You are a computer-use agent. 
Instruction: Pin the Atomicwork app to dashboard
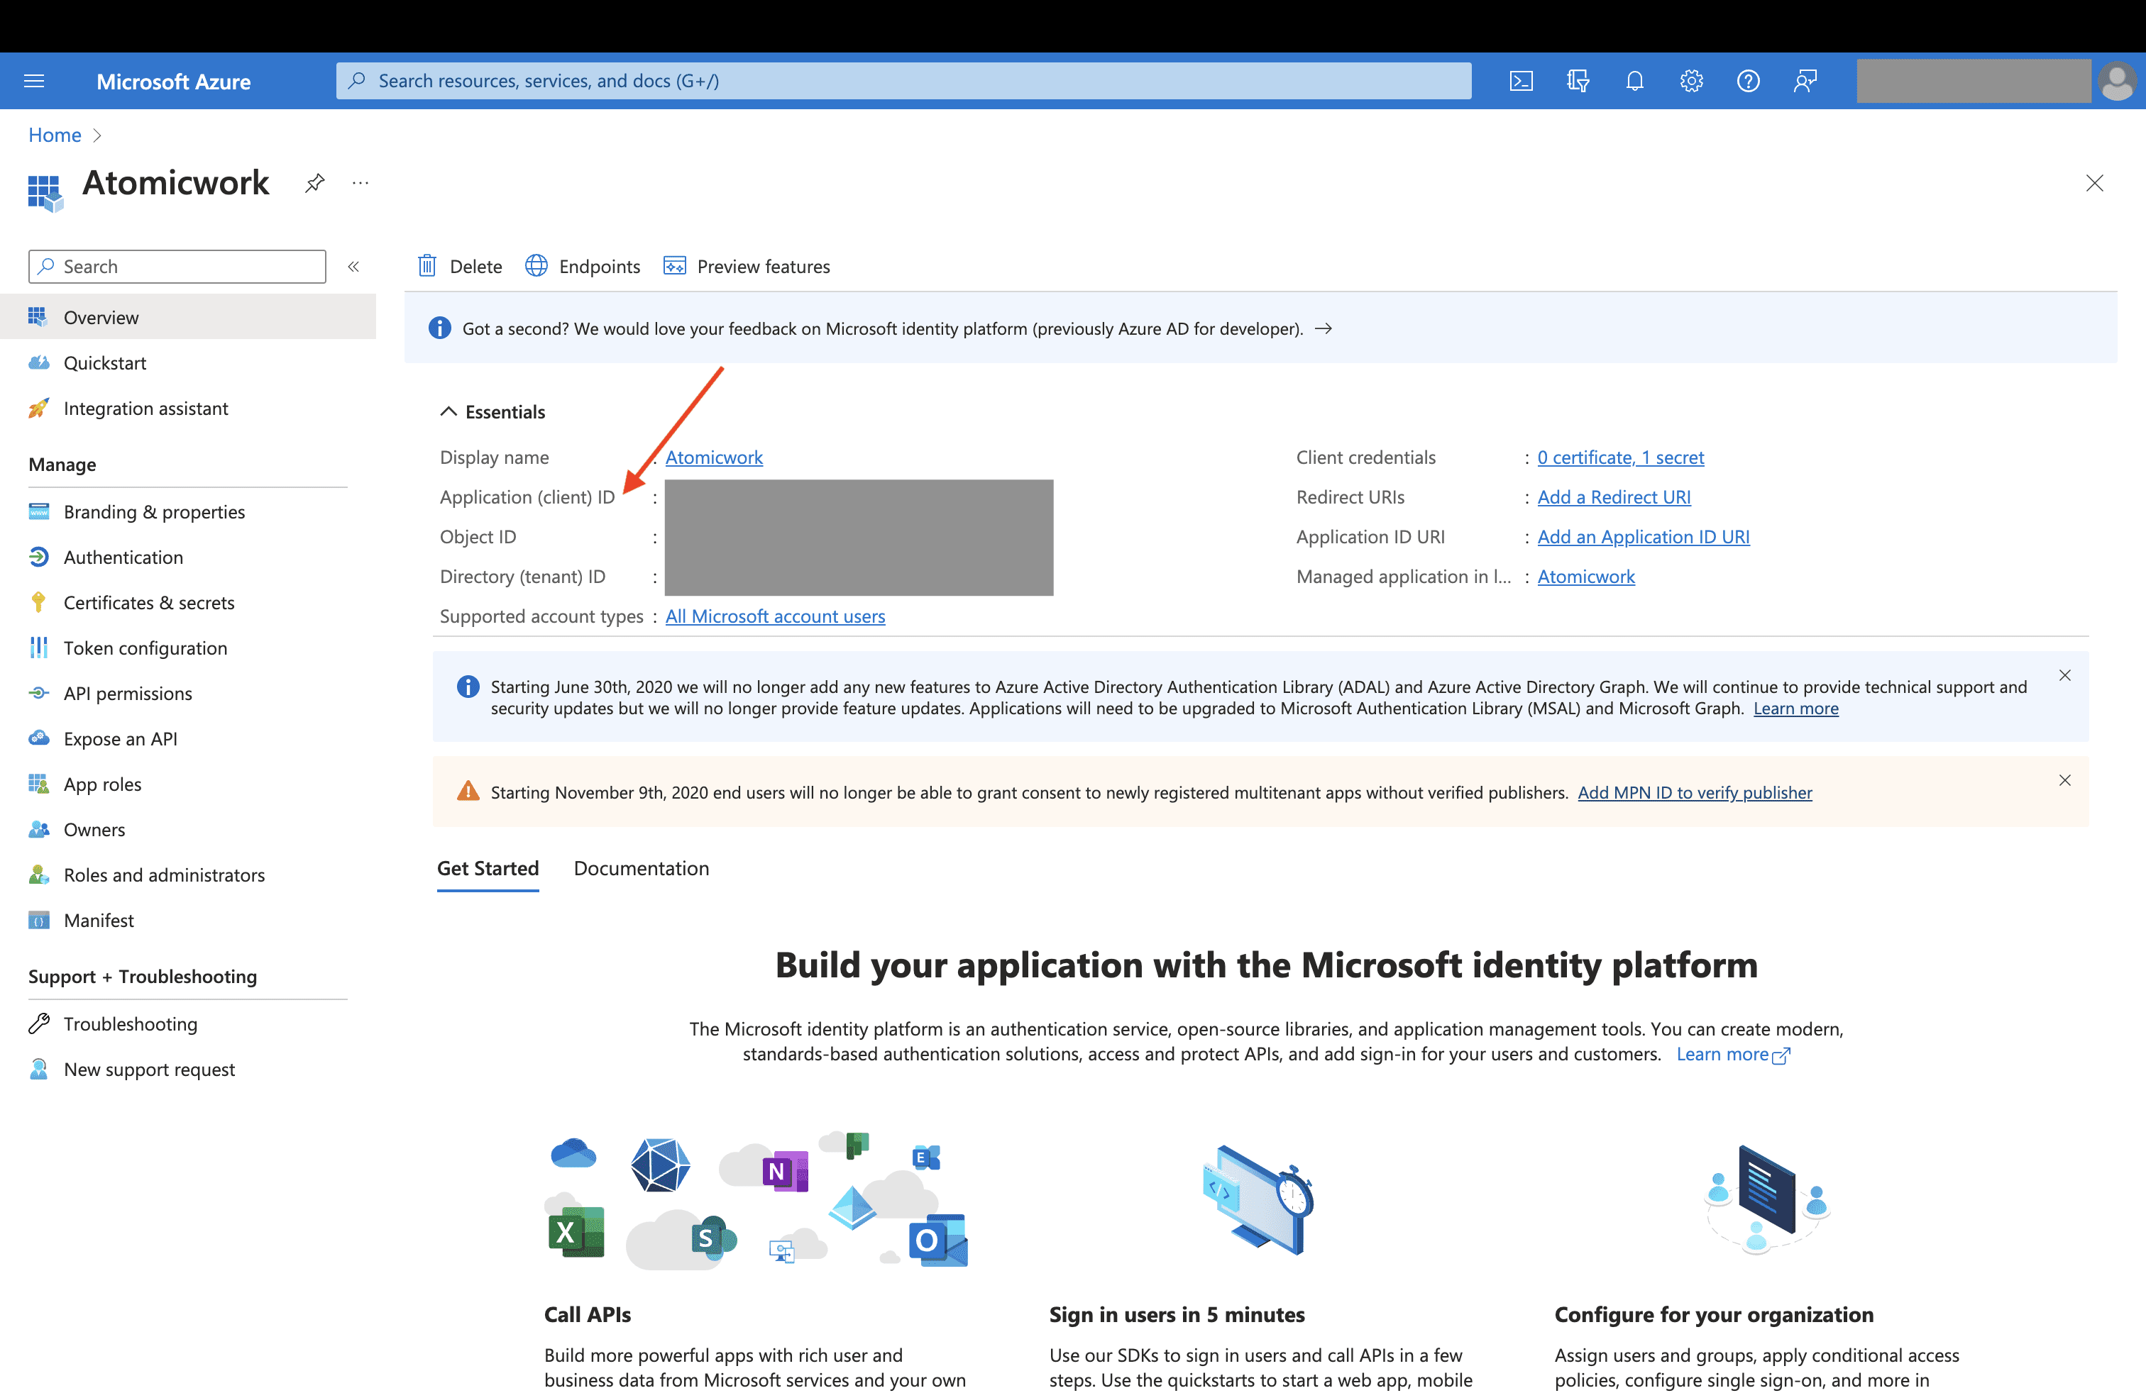click(x=314, y=183)
